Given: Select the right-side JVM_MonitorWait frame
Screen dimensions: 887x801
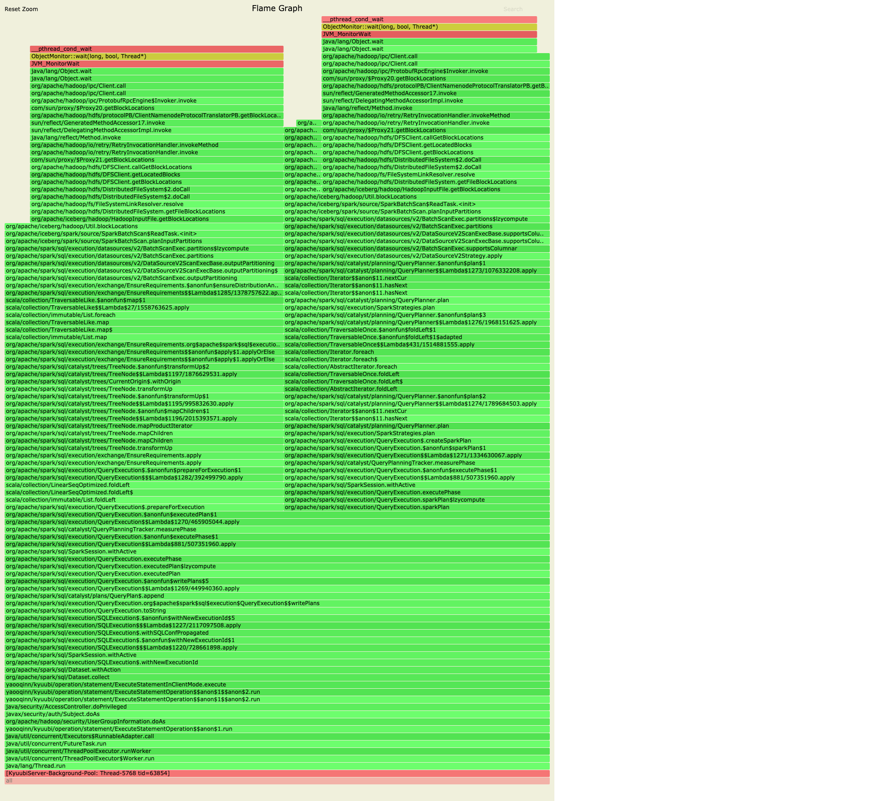Looking at the screenshot, I should (x=429, y=34).
